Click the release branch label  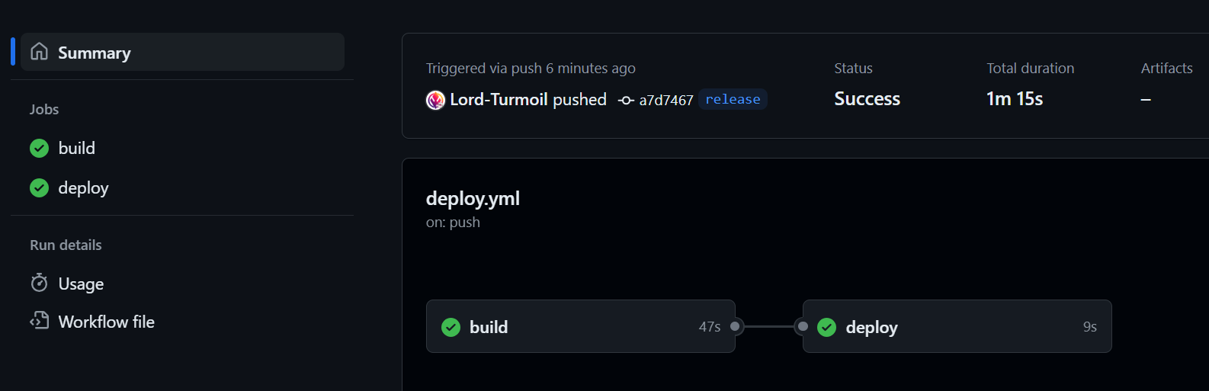point(733,100)
